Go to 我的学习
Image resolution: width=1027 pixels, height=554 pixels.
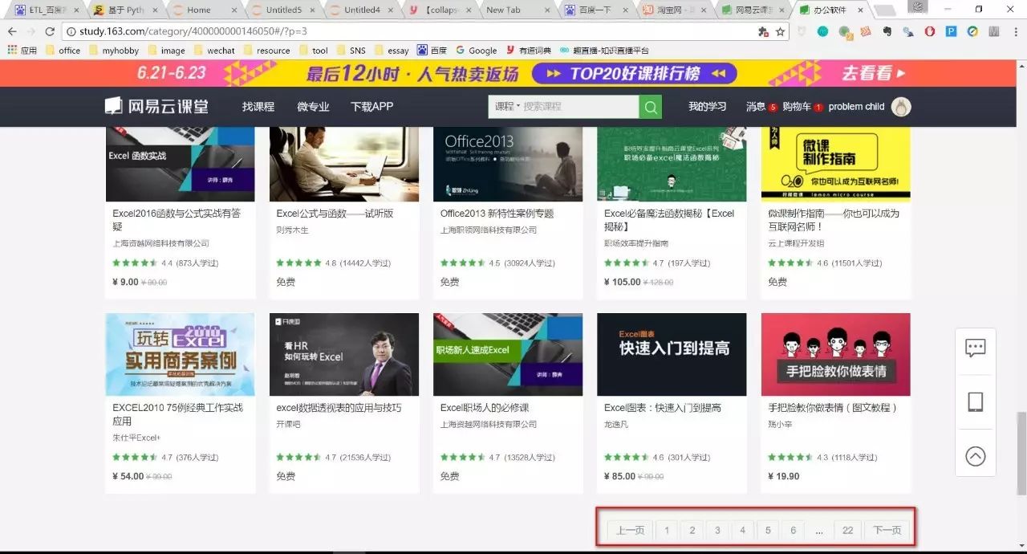(x=708, y=107)
